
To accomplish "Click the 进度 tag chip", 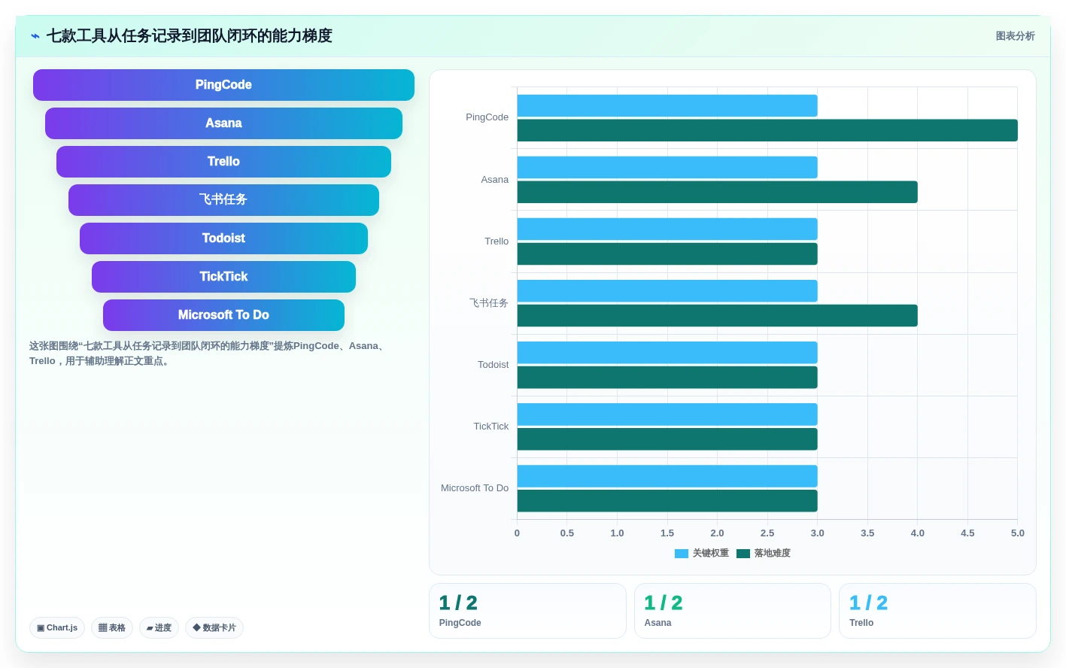I will pyautogui.click(x=159, y=627).
